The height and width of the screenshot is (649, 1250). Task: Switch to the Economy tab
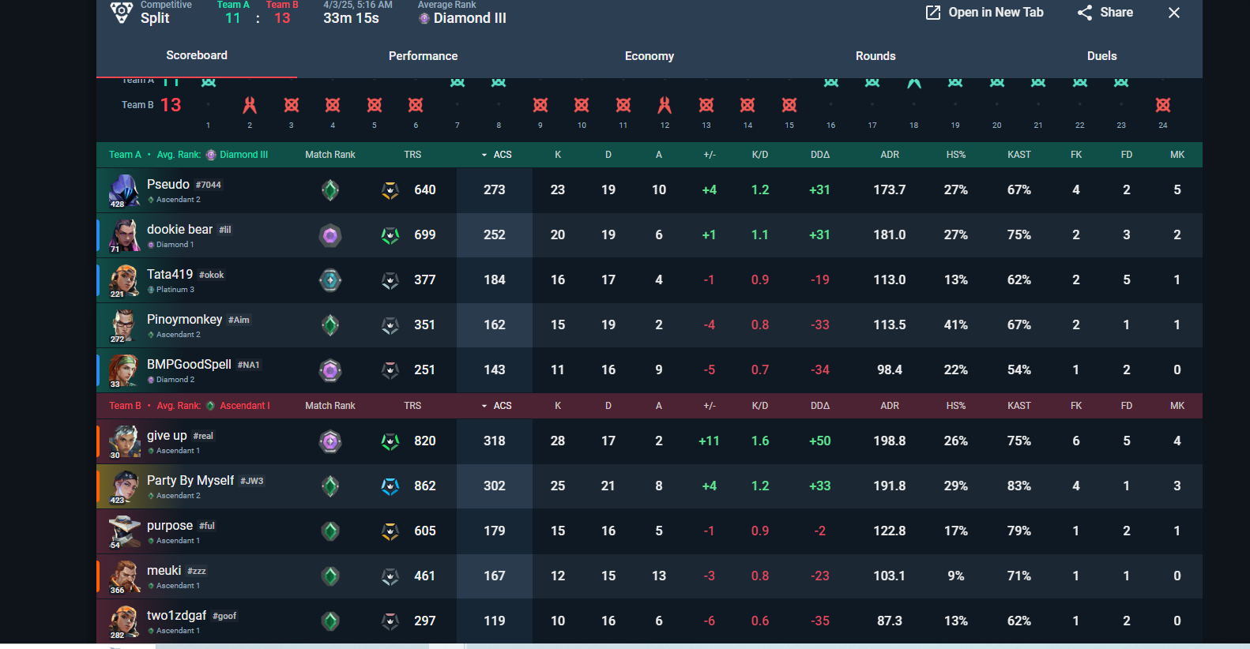[x=649, y=56]
